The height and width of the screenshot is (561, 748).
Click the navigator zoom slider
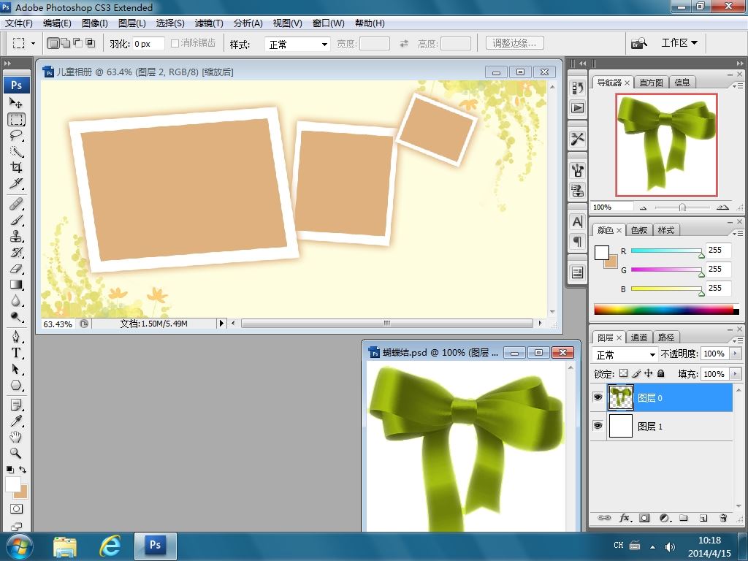(682, 207)
